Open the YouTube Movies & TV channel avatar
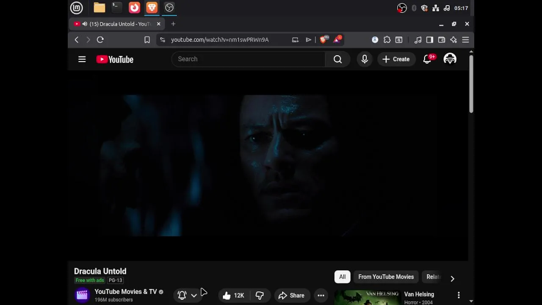Image resolution: width=542 pixels, height=305 pixels. point(82,295)
